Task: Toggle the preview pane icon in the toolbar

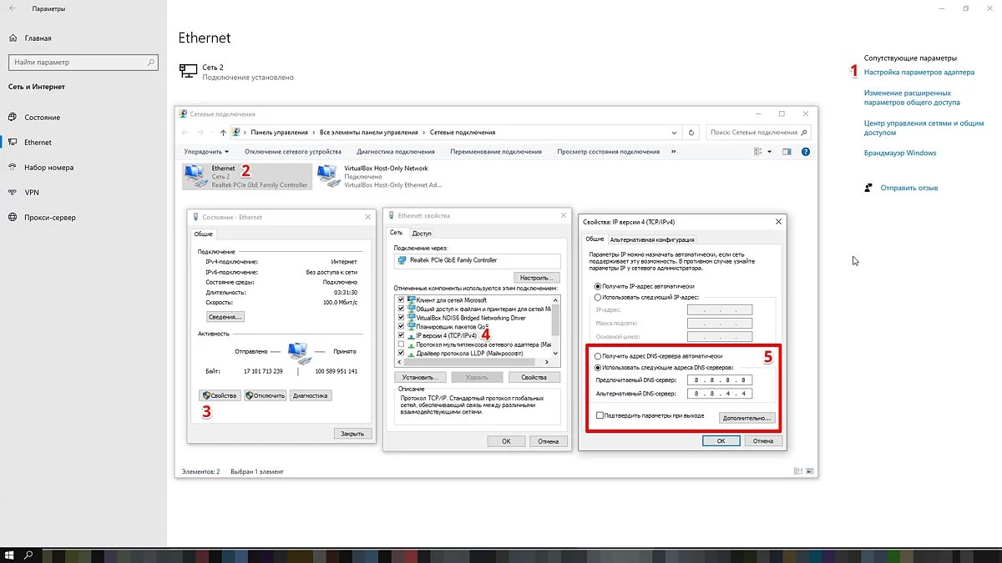Action: (787, 152)
